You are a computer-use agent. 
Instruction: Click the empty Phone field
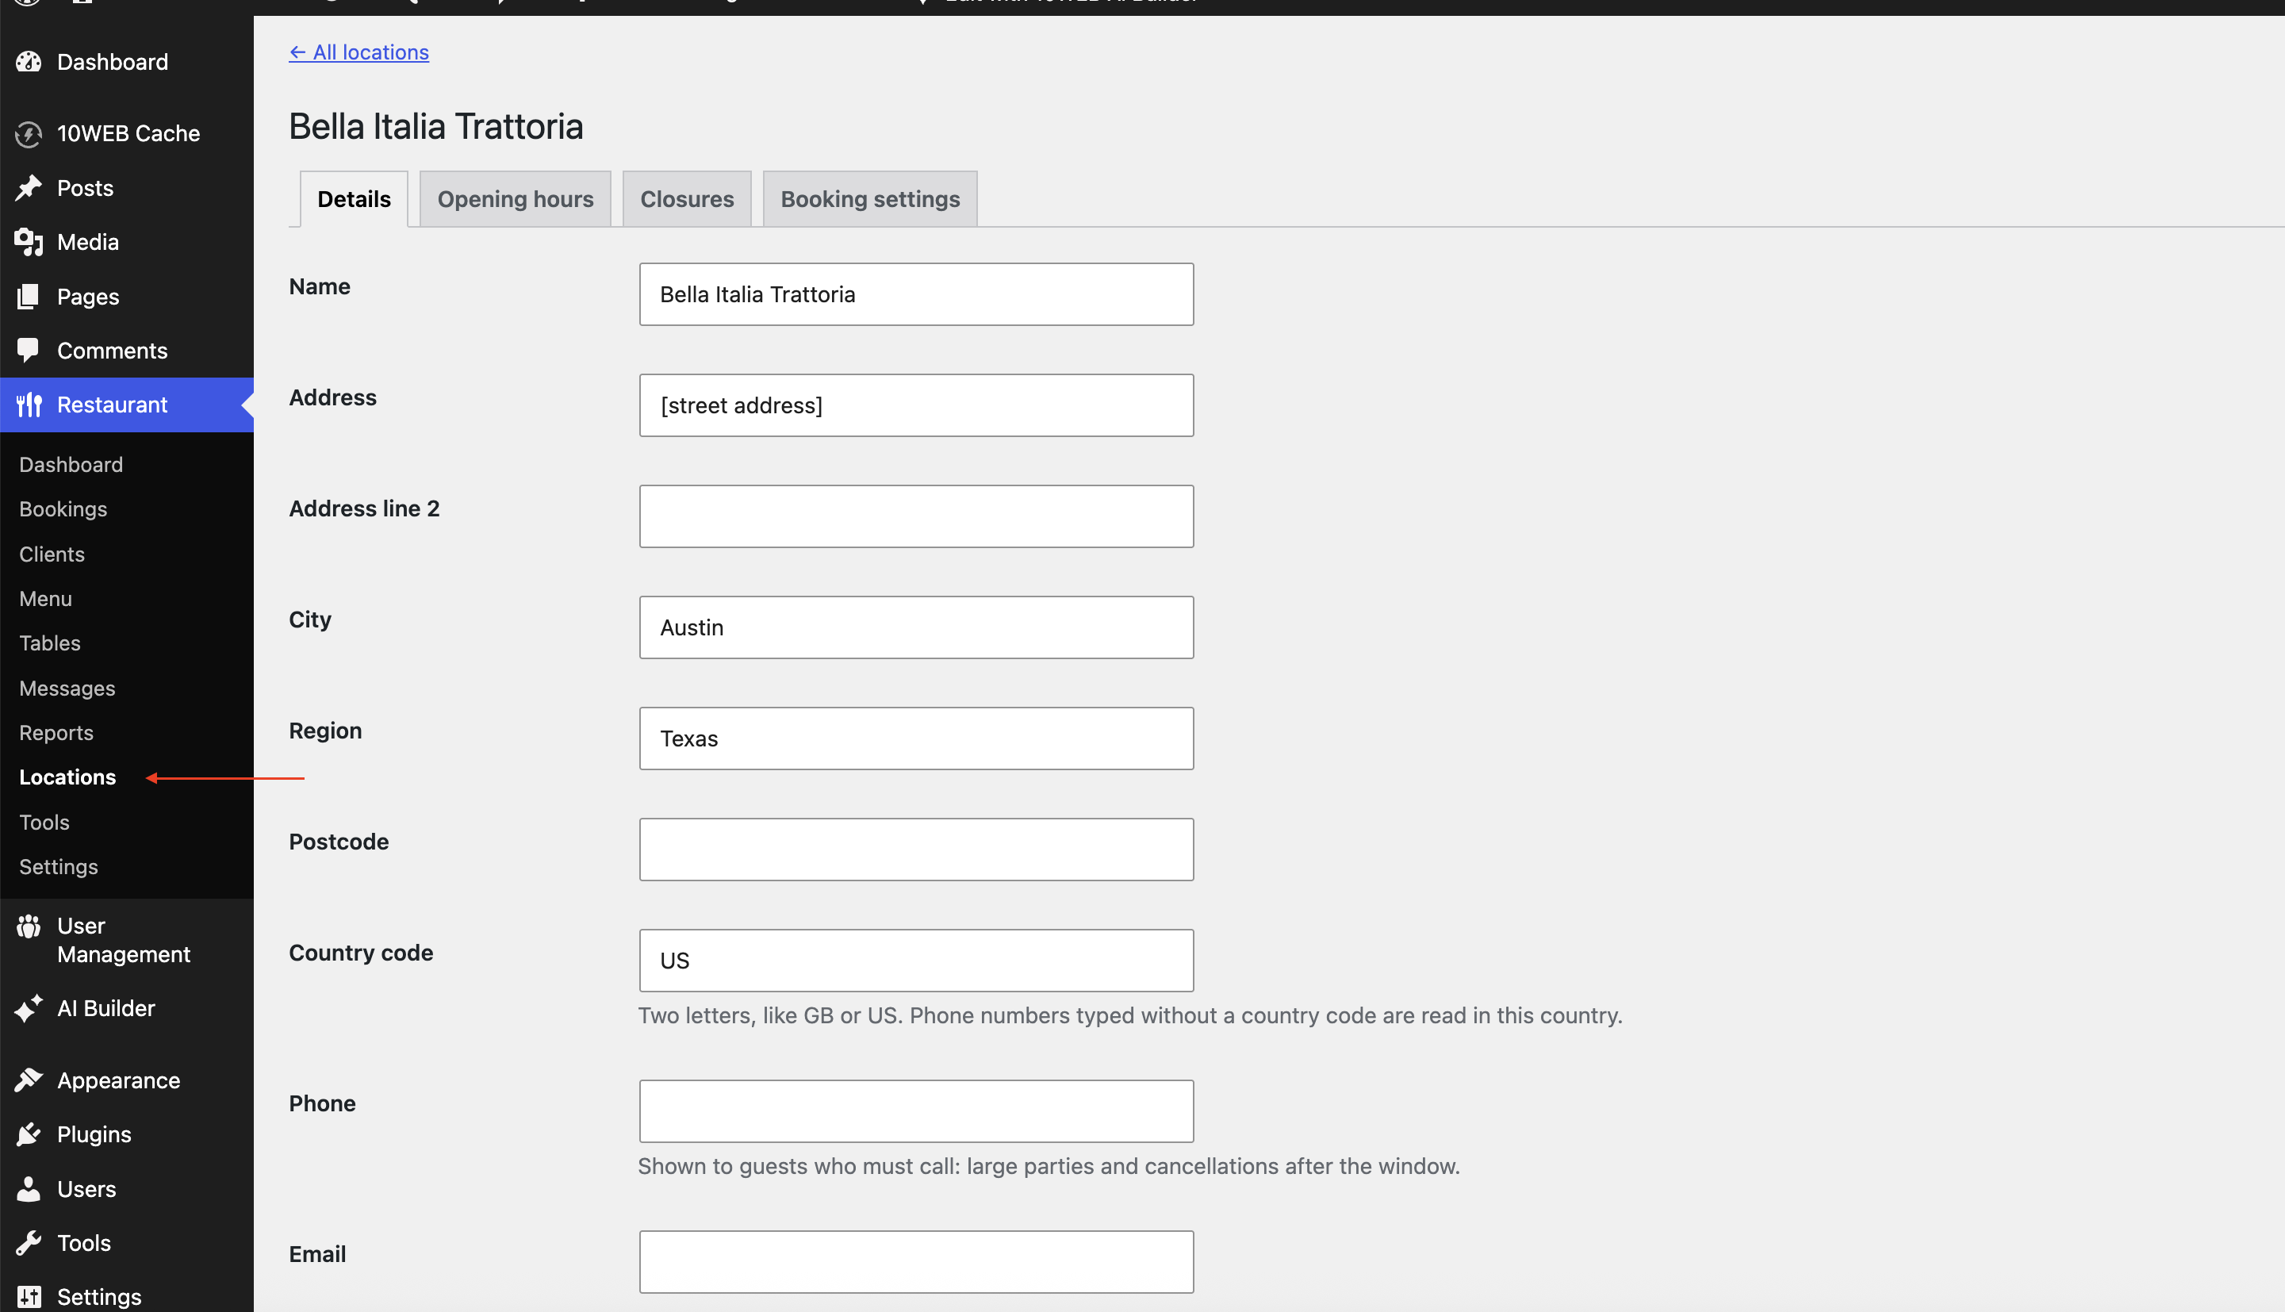tap(916, 1111)
